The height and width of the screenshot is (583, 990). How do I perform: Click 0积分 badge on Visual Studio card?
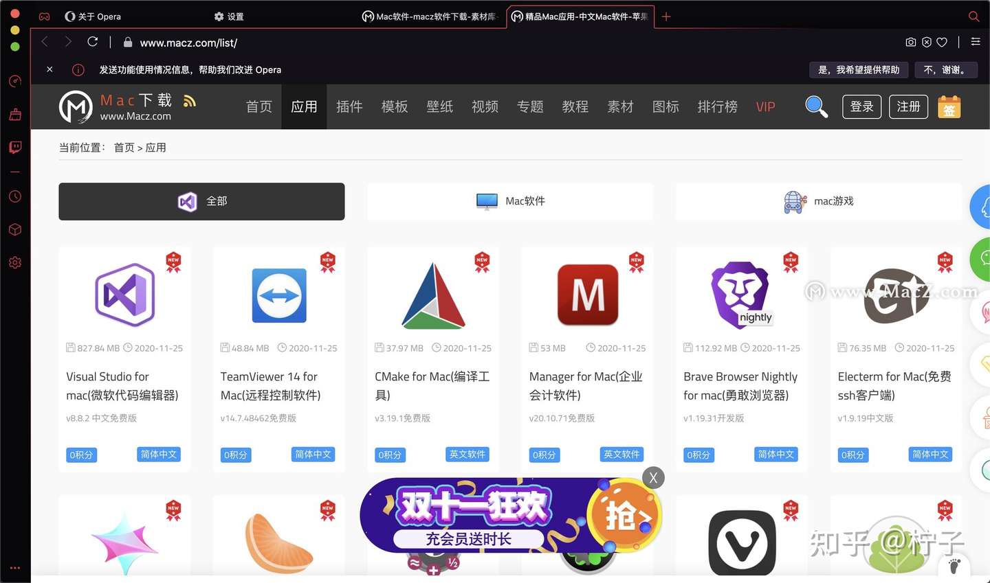[81, 455]
